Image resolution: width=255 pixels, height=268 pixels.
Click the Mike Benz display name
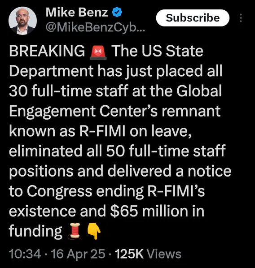click(x=77, y=12)
